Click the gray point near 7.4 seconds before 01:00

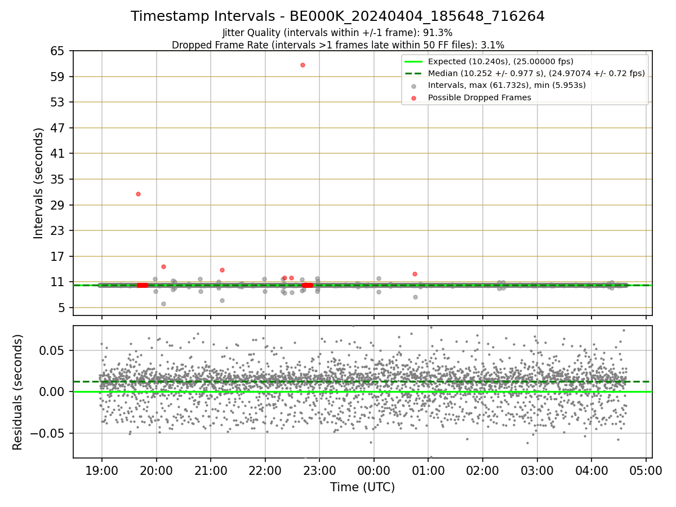[415, 297]
